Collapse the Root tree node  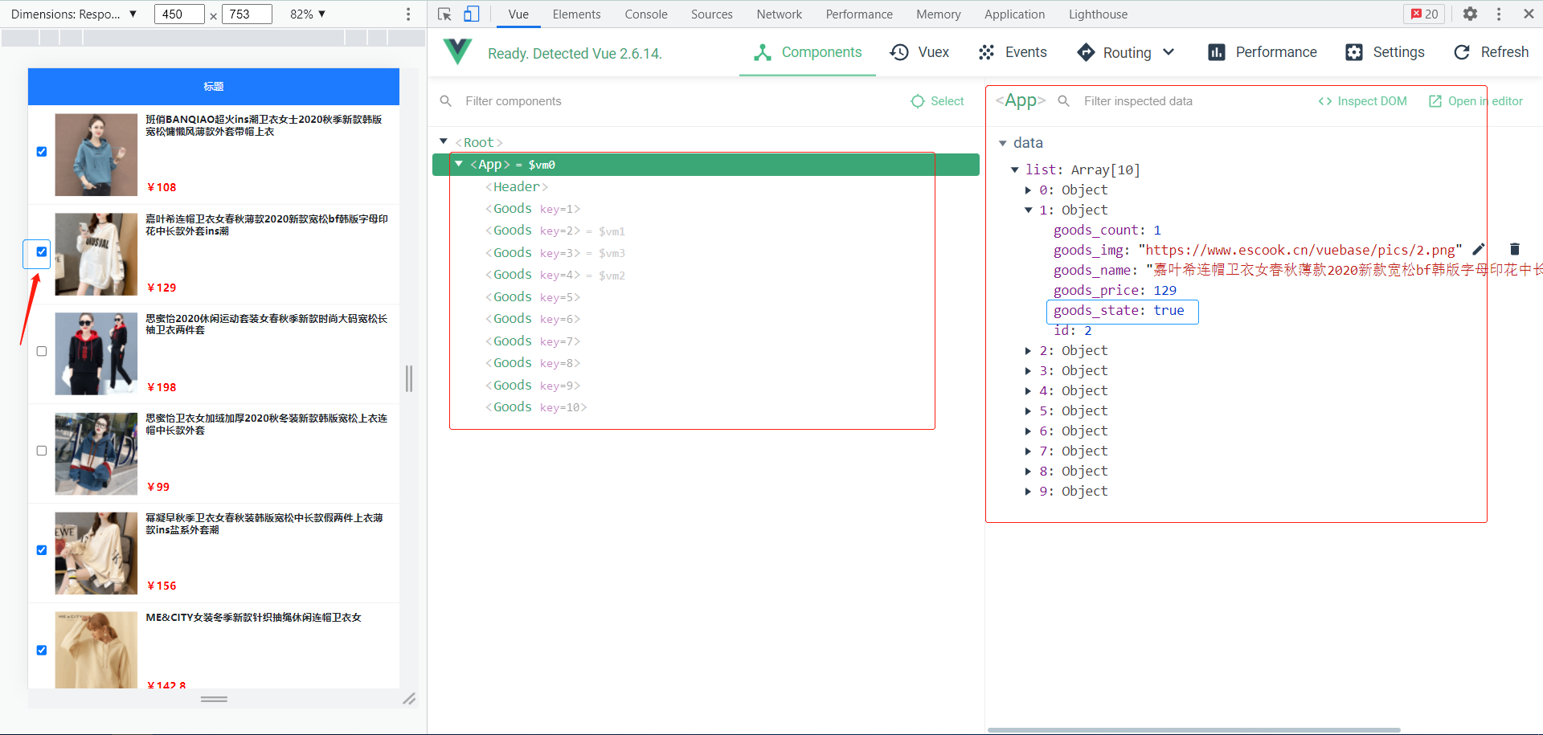point(443,141)
